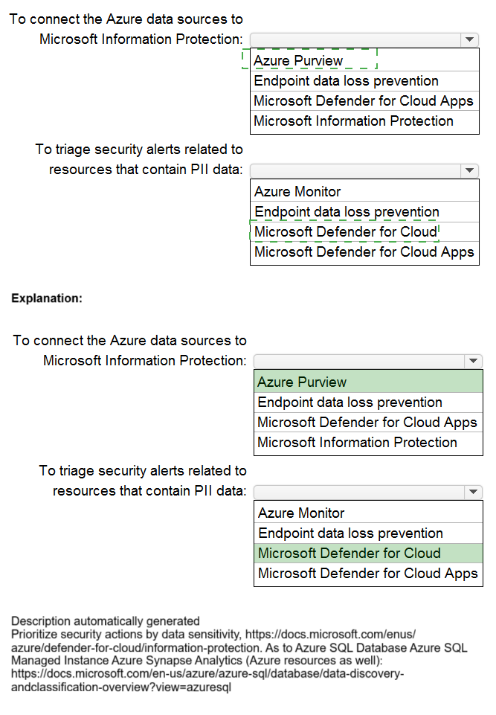Viewport: 496px width, 715px height.
Task: Choose Defender for Cloud Apps below green Defender for Cloud
Action: [x=367, y=574]
